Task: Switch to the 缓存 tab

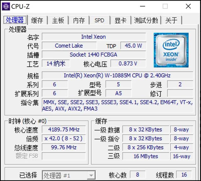Action: point(37,20)
